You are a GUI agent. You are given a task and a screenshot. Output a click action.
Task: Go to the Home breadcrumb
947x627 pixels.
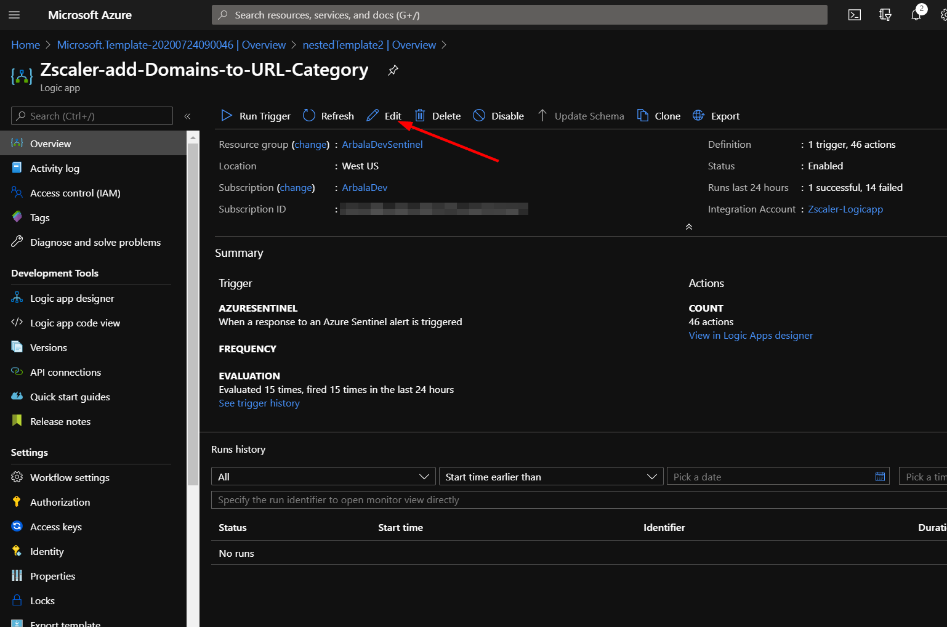tap(25, 45)
